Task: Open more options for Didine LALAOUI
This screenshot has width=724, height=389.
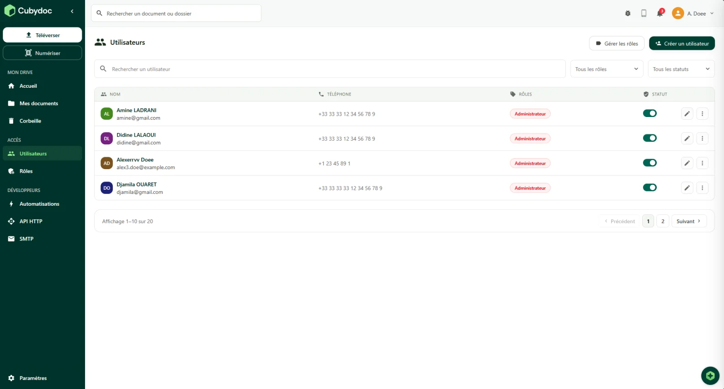Action: point(703,138)
